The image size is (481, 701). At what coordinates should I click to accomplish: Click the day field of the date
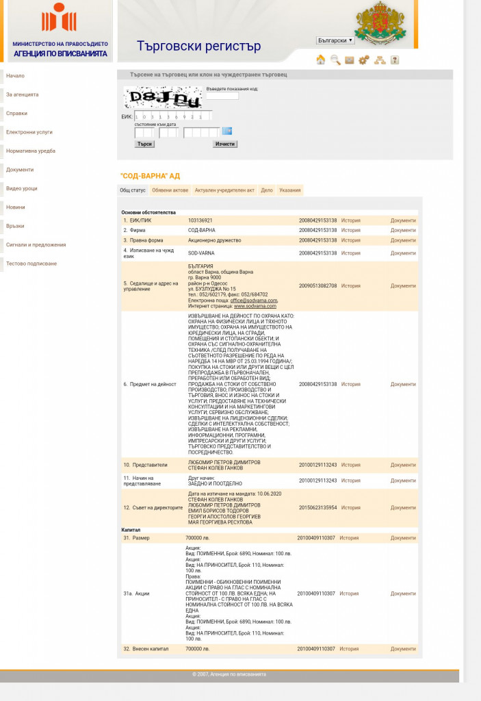tap(144, 132)
